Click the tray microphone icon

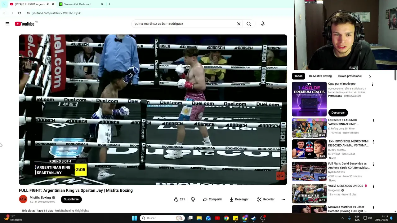point(349,218)
